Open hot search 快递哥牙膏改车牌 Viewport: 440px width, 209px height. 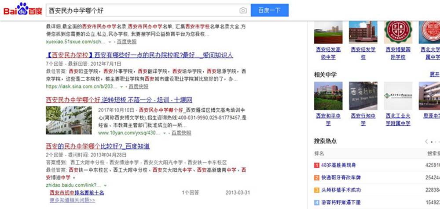click(341, 178)
